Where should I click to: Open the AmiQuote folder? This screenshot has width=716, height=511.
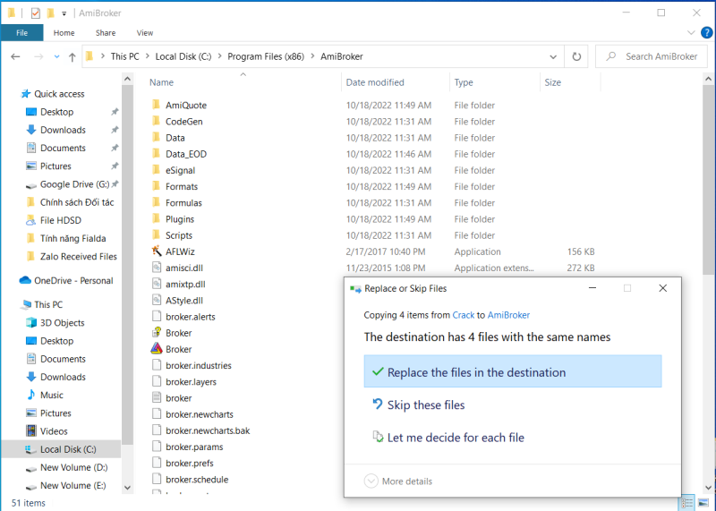pos(185,106)
